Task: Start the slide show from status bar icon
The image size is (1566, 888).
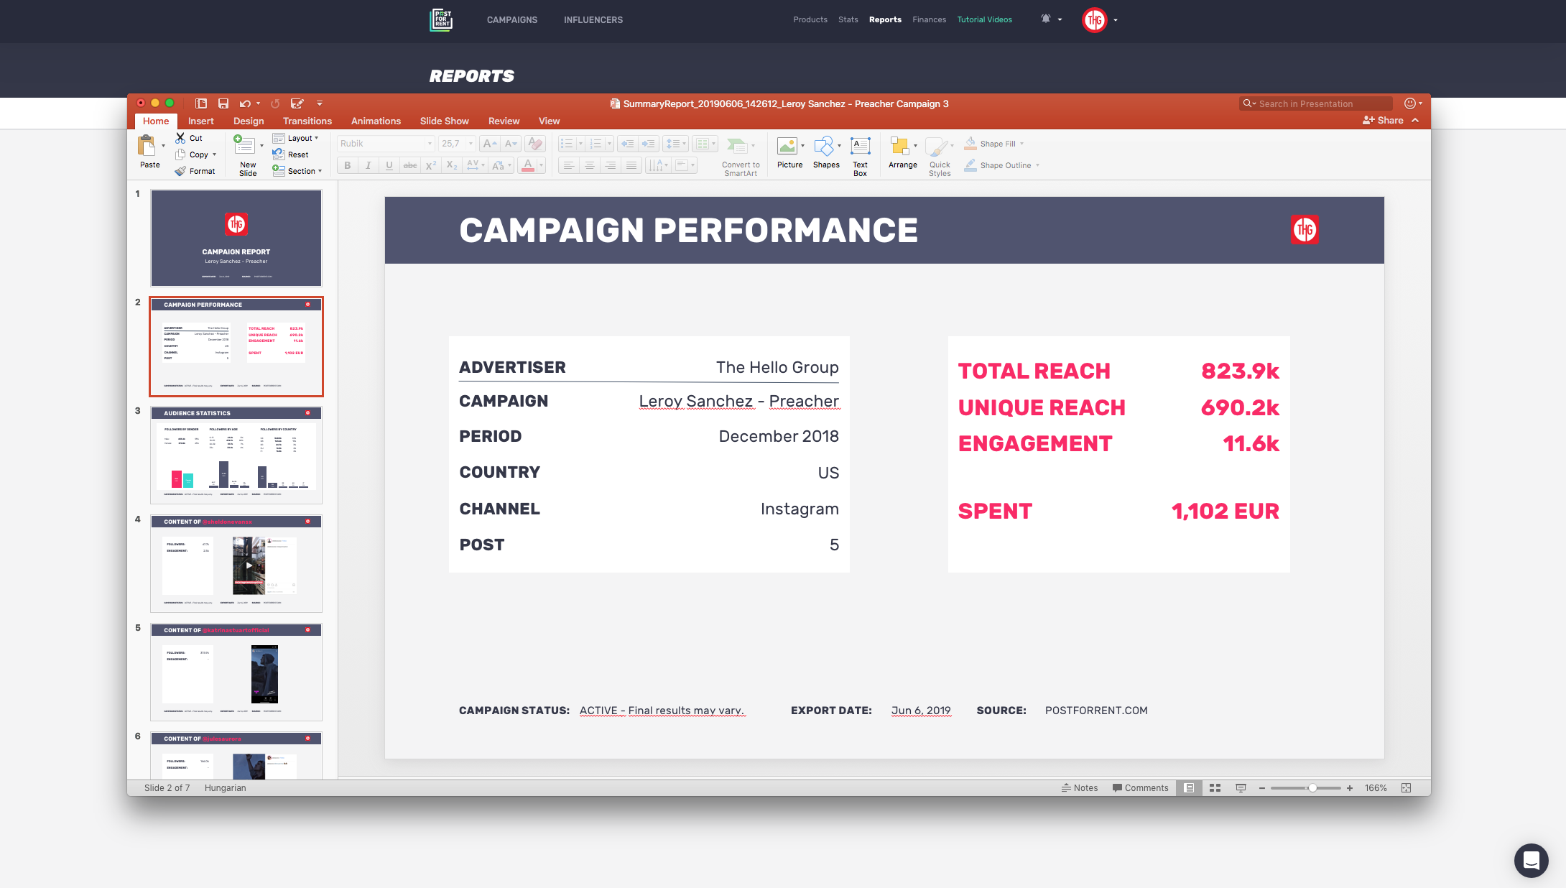Action: pyautogui.click(x=1241, y=788)
